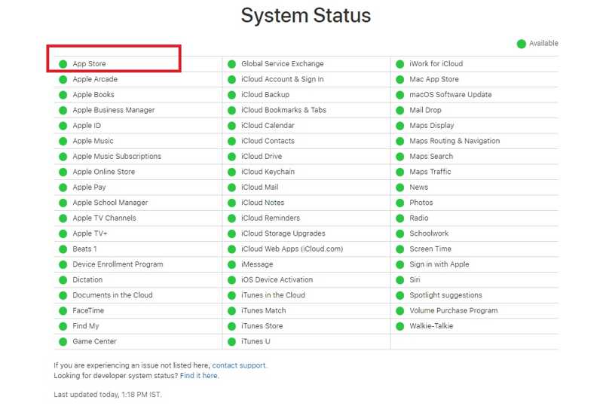The height and width of the screenshot is (409, 603).
Task: Select the iCloud Notes entry
Action: click(262, 203)
